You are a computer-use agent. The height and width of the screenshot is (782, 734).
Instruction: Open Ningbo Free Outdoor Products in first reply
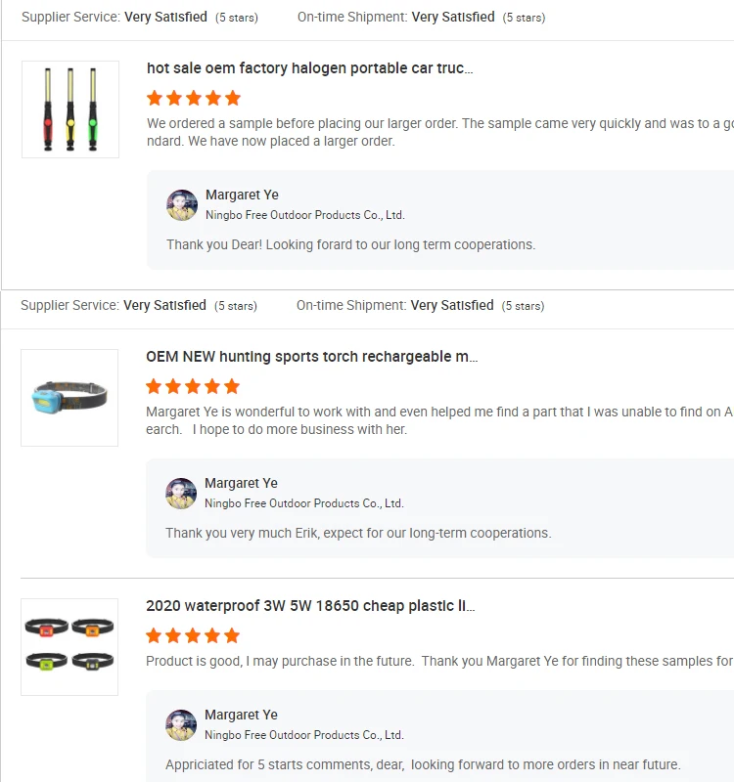point(304,215)
